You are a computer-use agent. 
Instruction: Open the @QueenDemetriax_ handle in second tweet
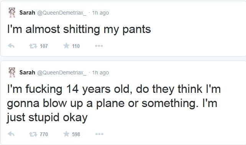[62, 72]
